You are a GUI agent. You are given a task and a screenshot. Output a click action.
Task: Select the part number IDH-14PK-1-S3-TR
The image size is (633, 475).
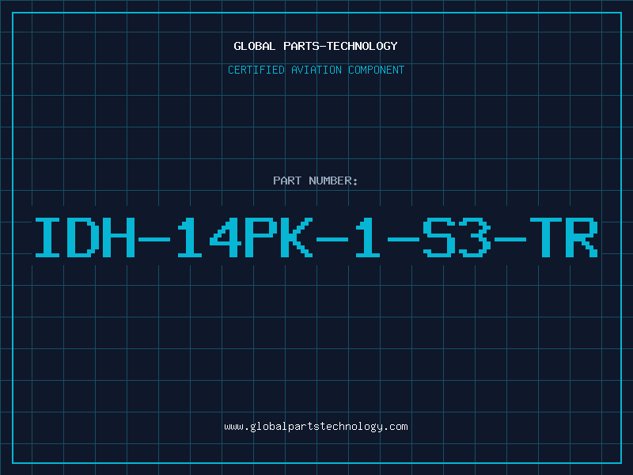tap(316, 237)
